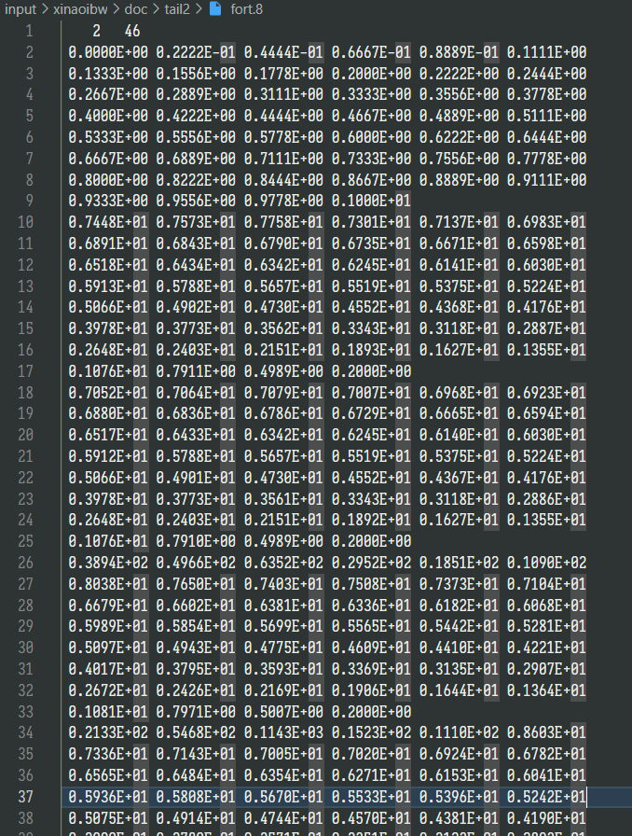Click line number 37 in the gutter
Screen dimensions: 632x836
[25, 797]
